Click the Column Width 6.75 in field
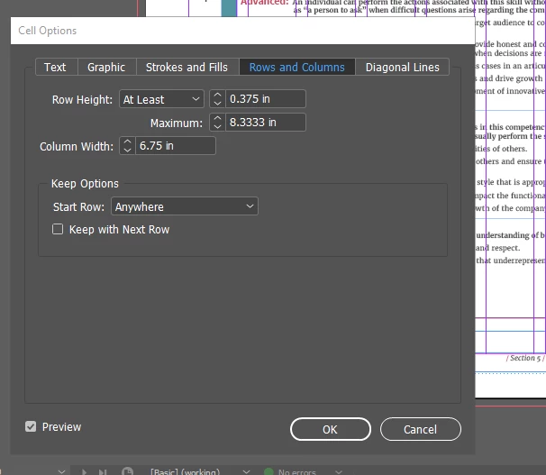 (x=176, y=146)
